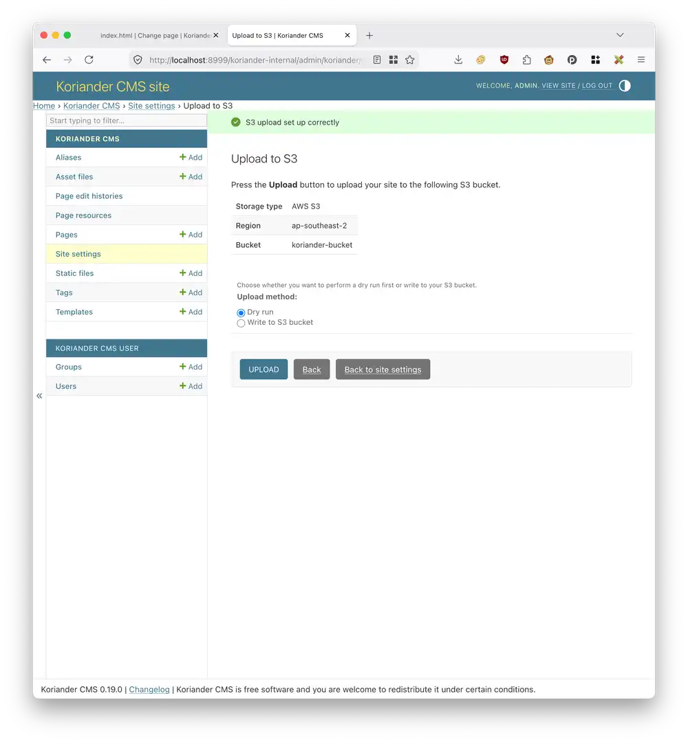
Task: Add a new Page via plus Add
Action: (x=191, y=235)
